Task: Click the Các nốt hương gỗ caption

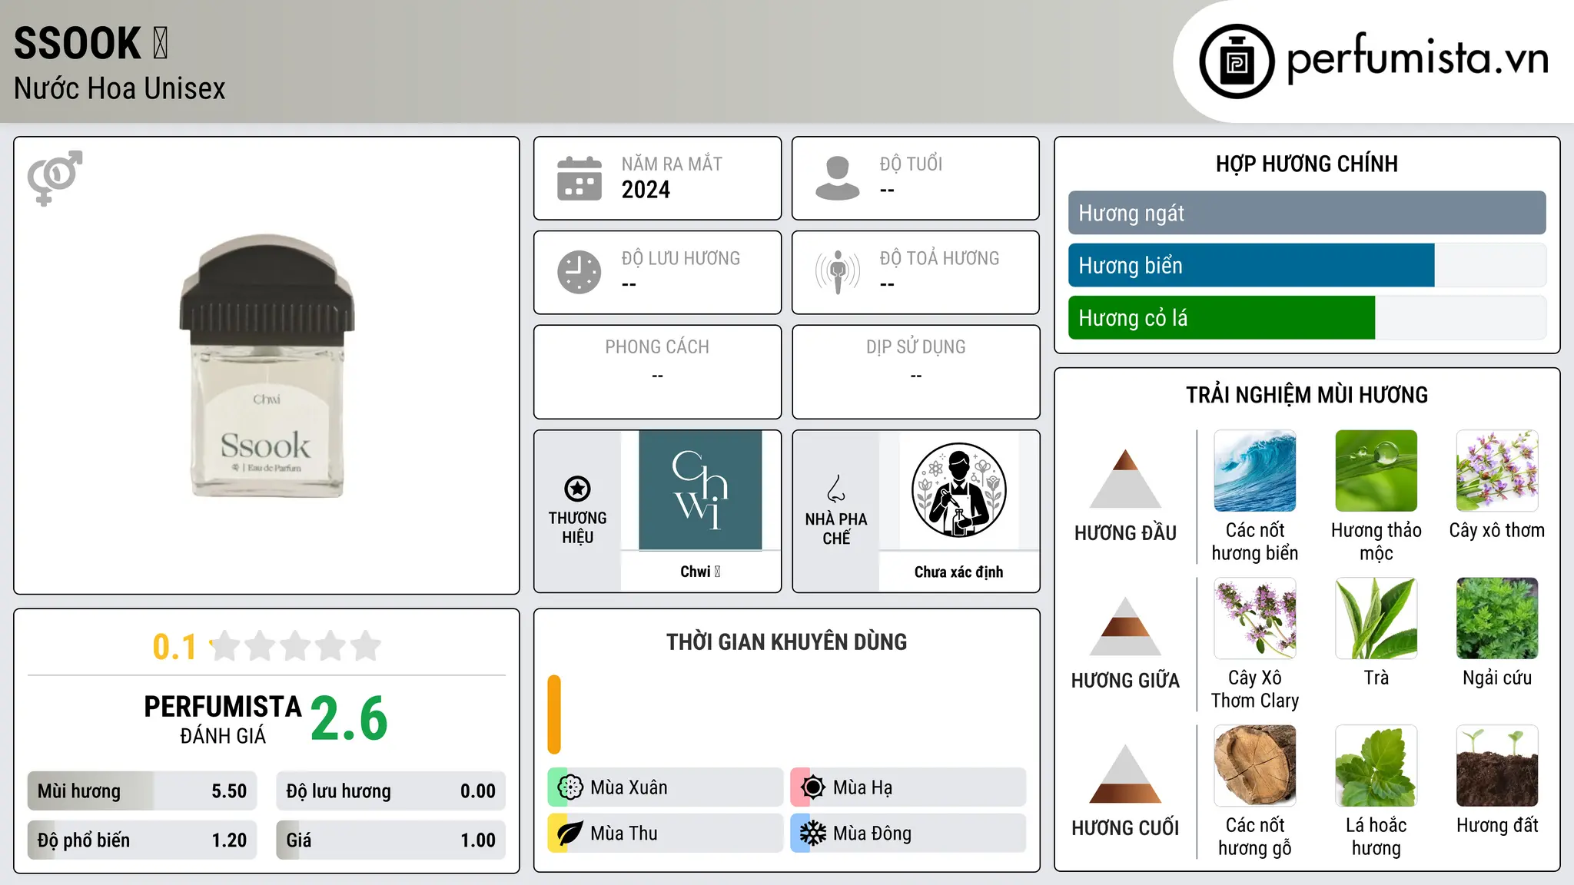Action: pyautogui.click(x=1255, y=837)
